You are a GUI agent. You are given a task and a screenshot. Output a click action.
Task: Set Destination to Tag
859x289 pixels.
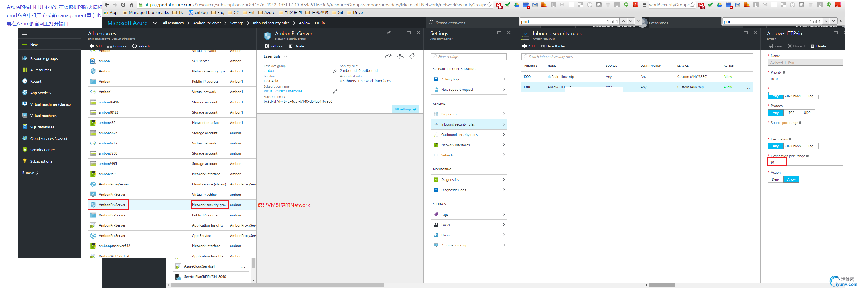(810, 146)
